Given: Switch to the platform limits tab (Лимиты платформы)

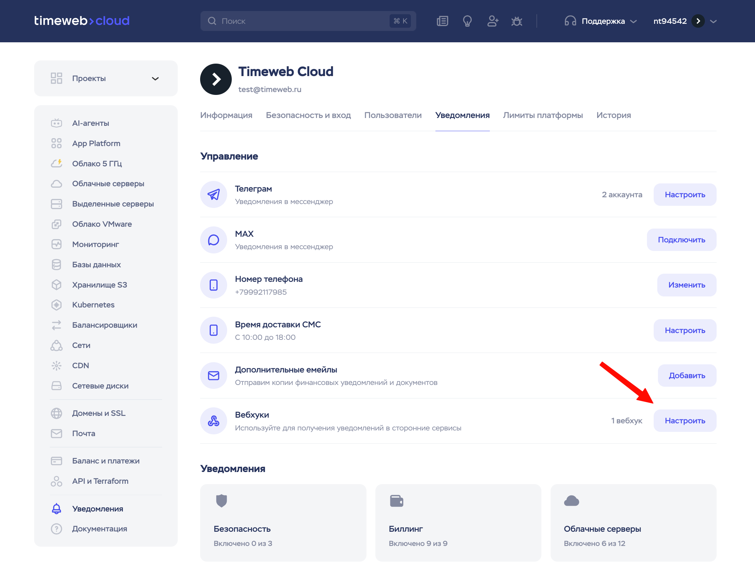Looking at the screenshot, I should pyautogui.click(x=543, y=115).
